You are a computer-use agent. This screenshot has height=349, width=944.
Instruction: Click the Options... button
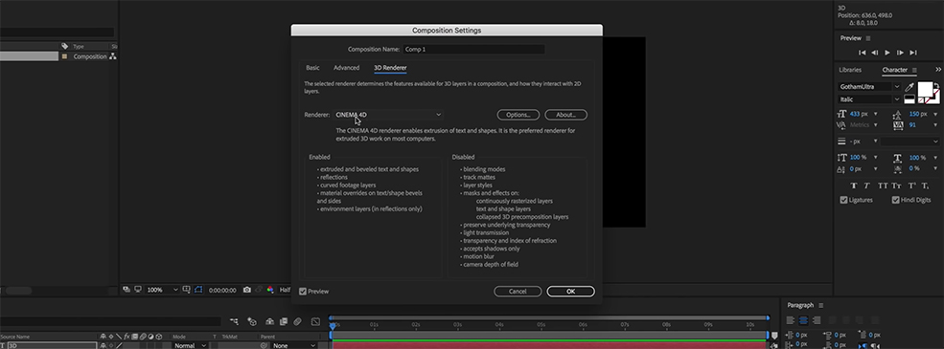click(x=518, y=115)
